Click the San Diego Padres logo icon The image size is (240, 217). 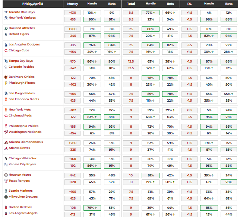pyautogui.click(x=6, y=93)
